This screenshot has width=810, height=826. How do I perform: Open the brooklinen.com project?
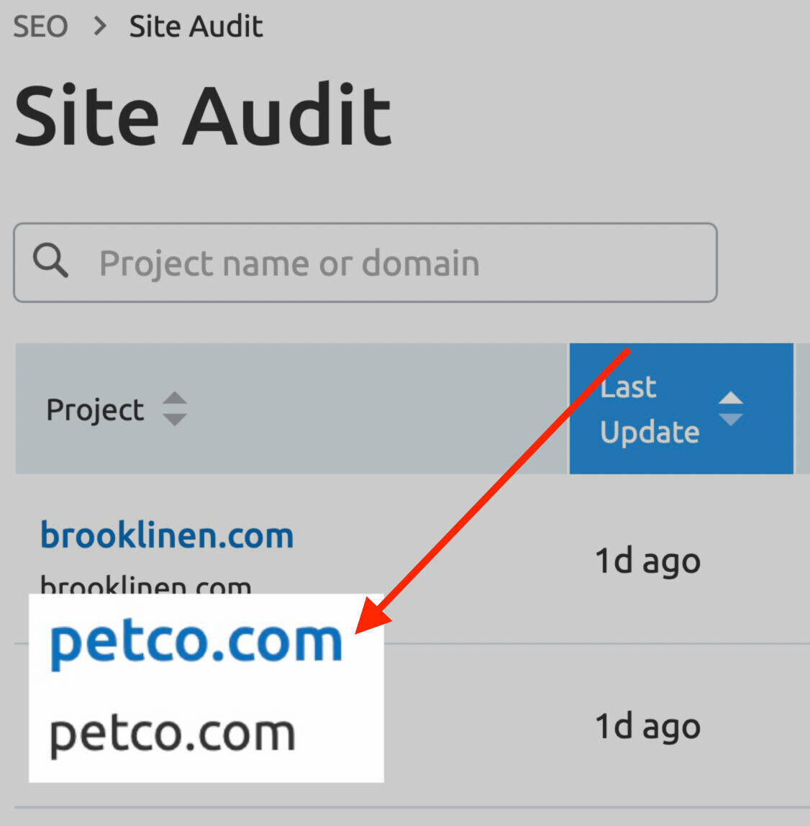(167, 535)
